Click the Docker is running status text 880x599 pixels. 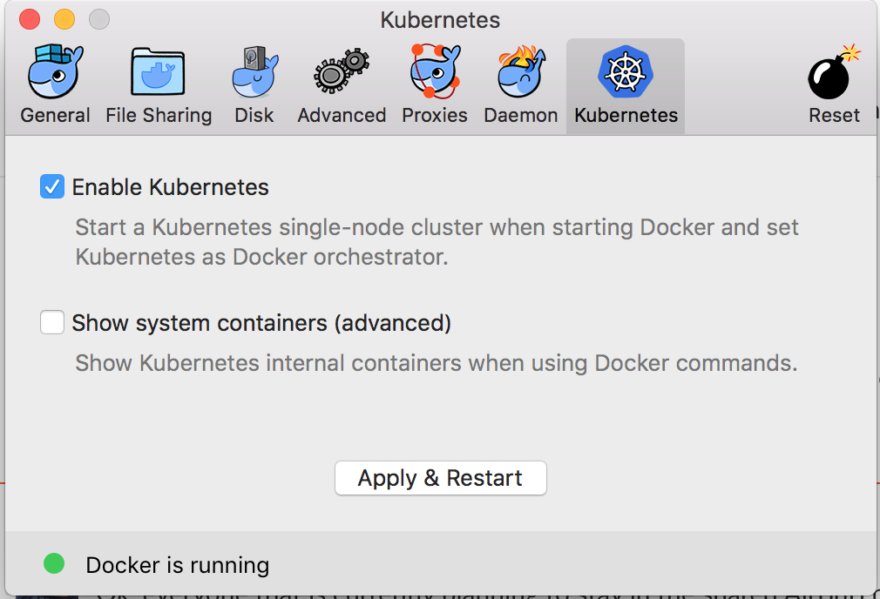pos(177,565)
